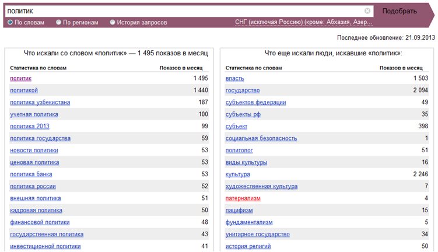438x252 pixels.
Task: Follow the "унитарное государство" link
Action: click(x=258, y=235)
